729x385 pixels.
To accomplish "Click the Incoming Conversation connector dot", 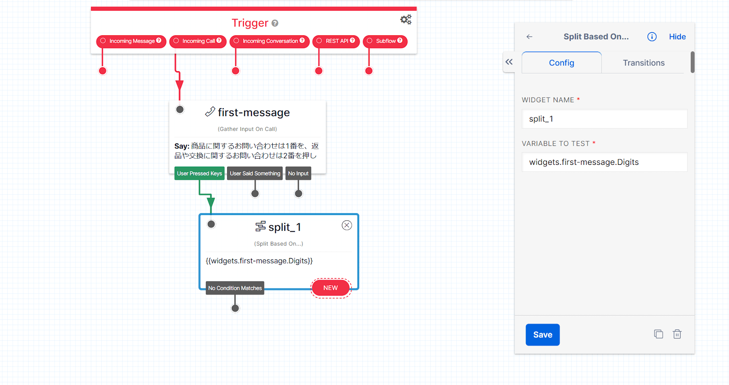I will [x=236, y=71].
